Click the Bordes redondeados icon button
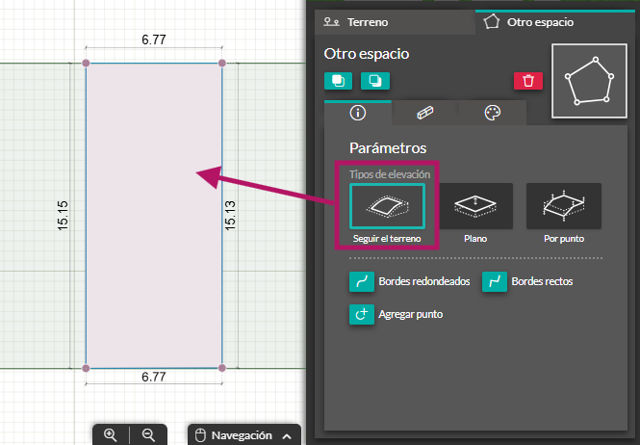This screenshot has width=640, height=445. (362, 281)
